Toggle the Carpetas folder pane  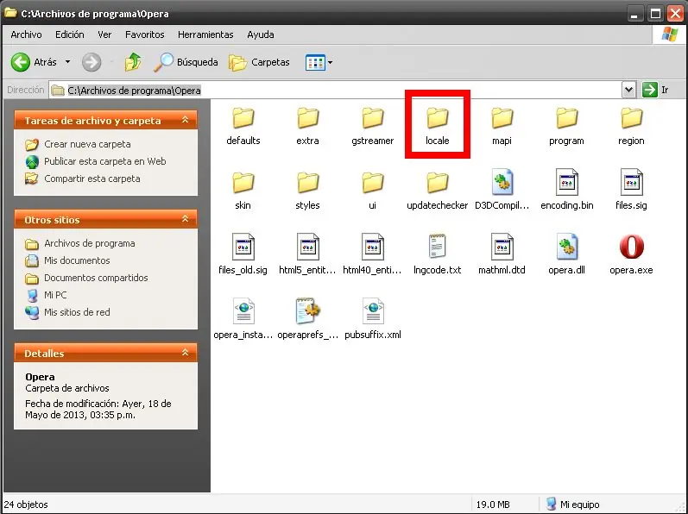259,62
